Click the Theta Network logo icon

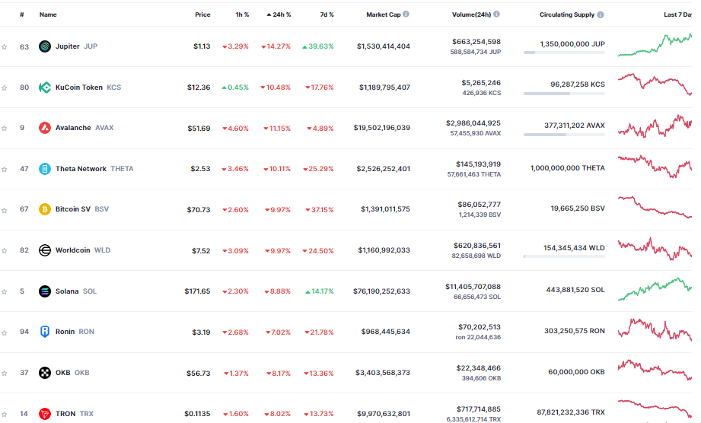coord(45,169)
